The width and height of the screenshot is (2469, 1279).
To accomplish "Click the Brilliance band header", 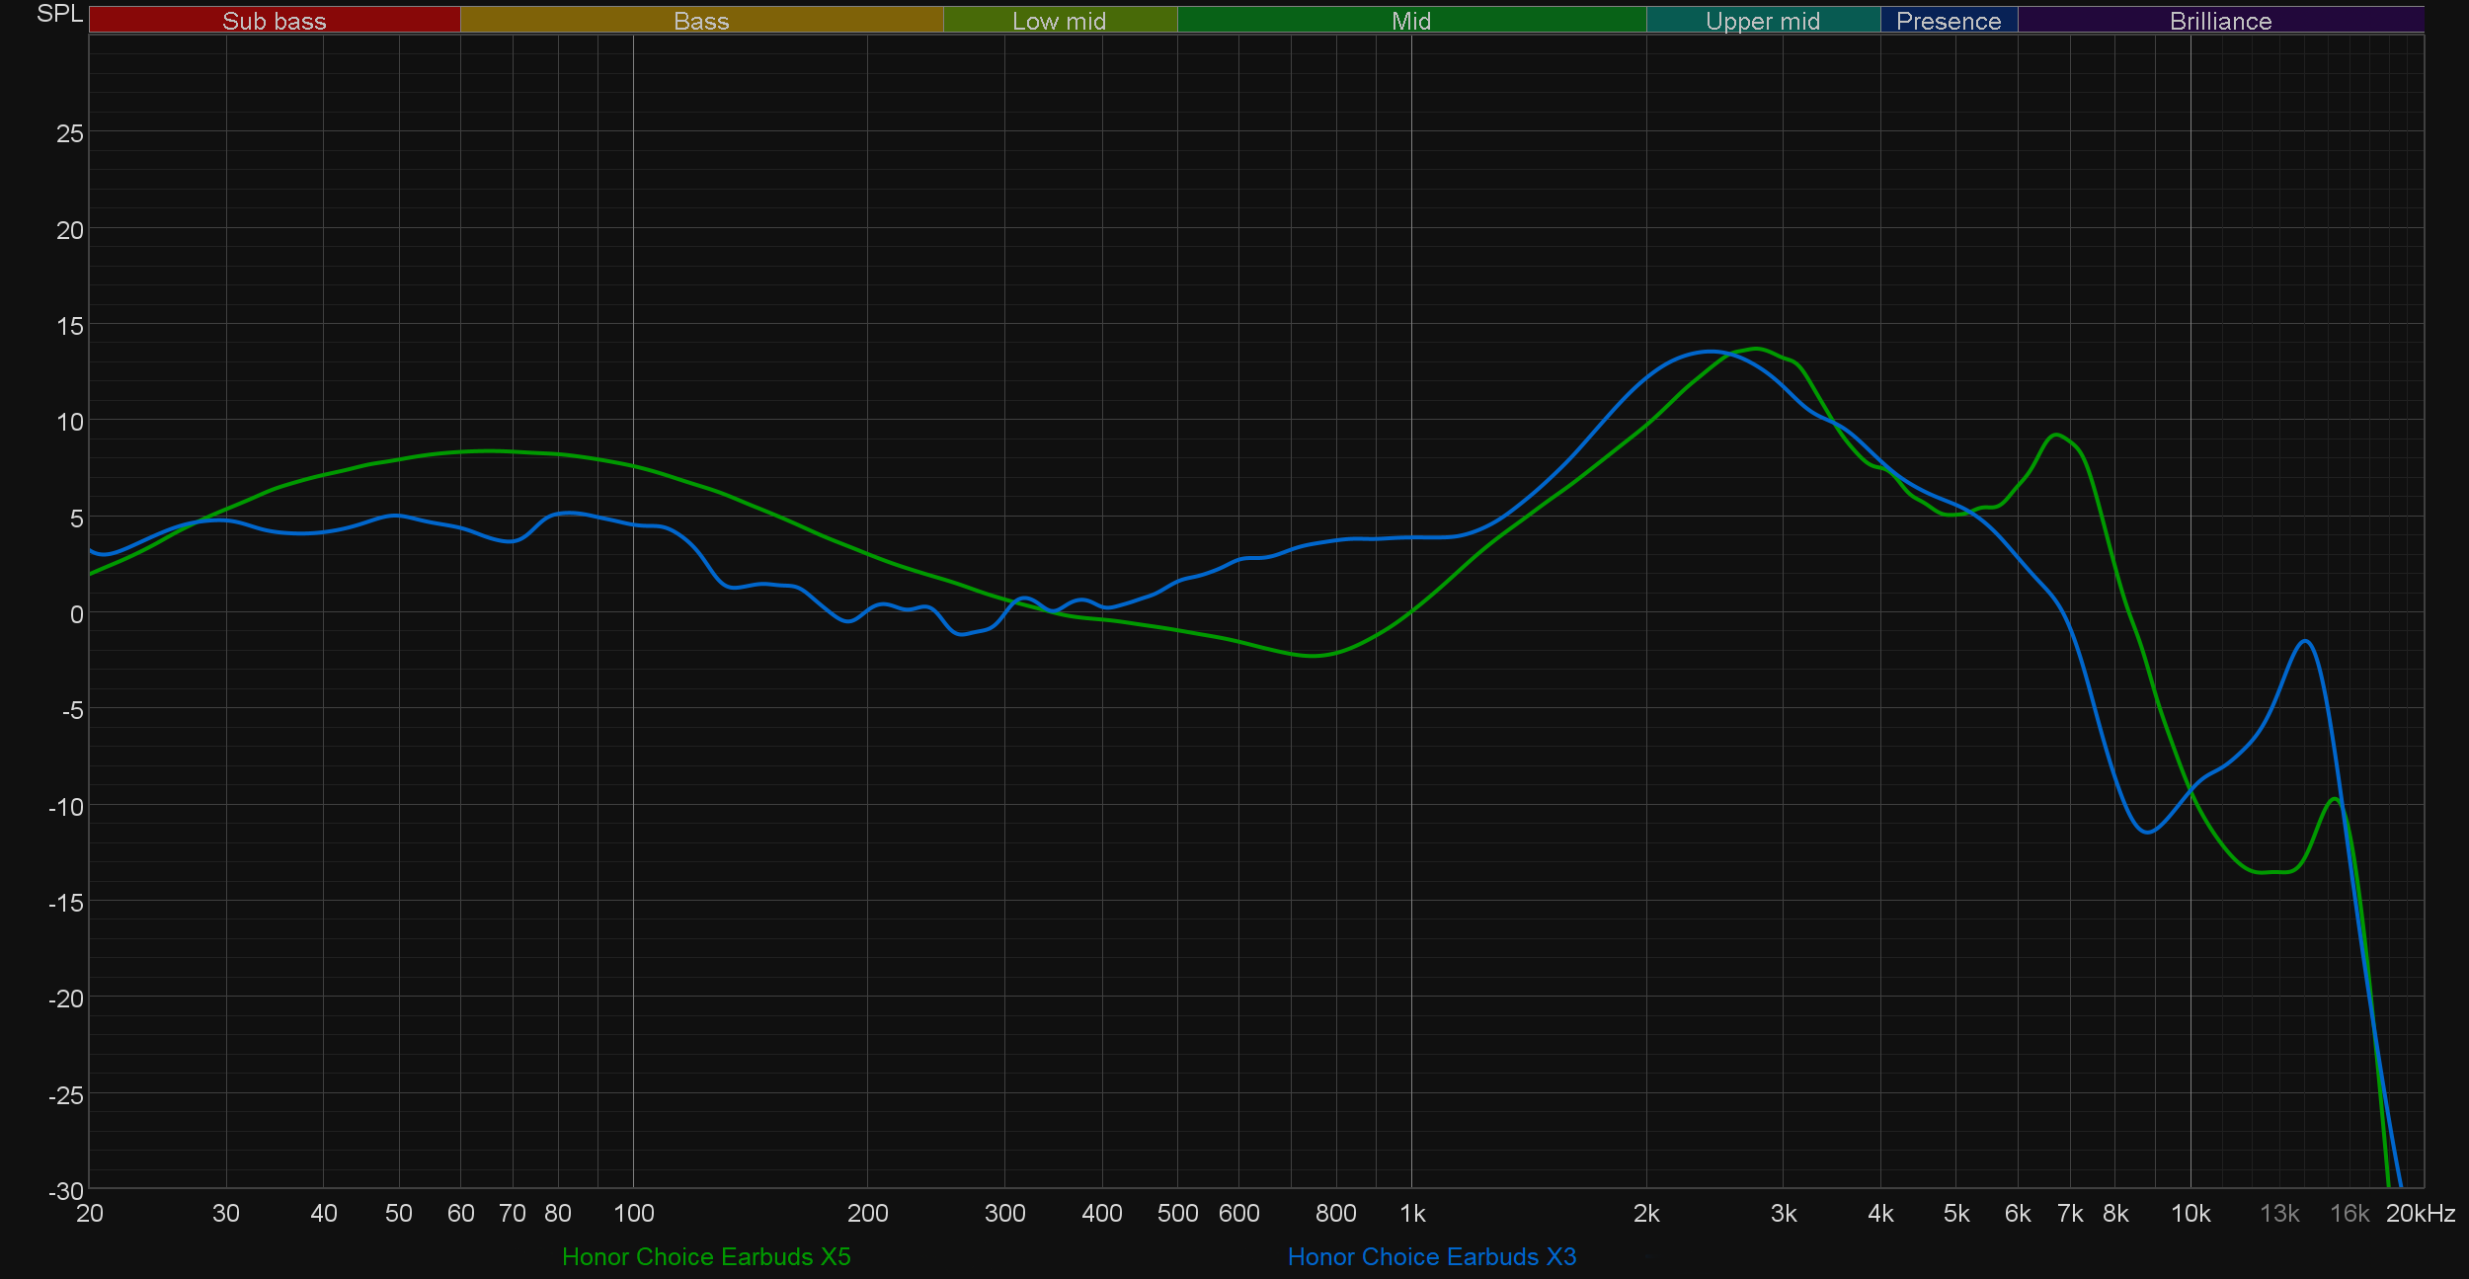I will pos(2220,21).
